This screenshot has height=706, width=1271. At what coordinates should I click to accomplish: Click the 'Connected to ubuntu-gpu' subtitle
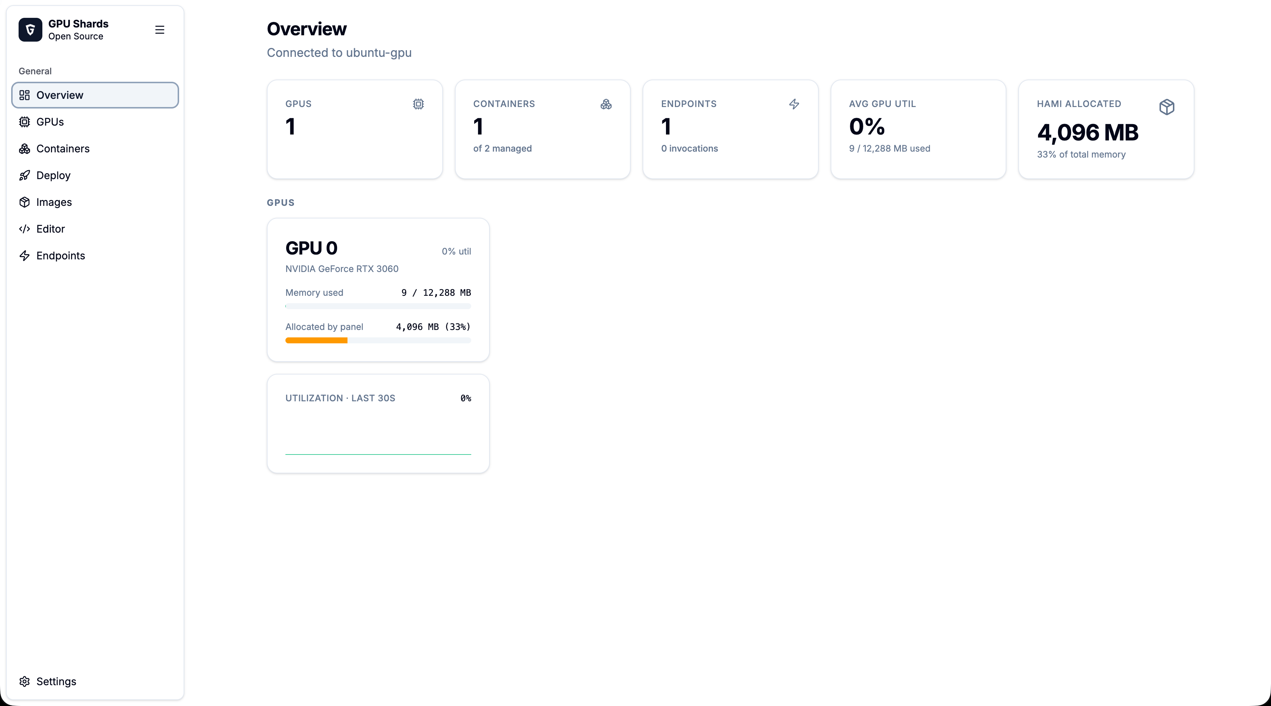(339, 53)
